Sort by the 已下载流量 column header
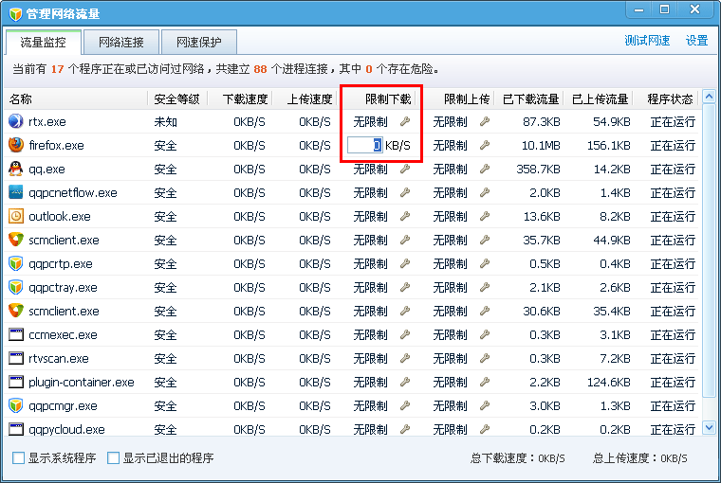Viewport: 721px width, 483px height. pos(529,98)
